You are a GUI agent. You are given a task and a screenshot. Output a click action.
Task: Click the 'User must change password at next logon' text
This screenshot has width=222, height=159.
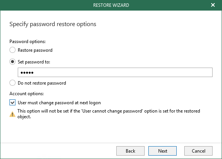pos(59,103)
